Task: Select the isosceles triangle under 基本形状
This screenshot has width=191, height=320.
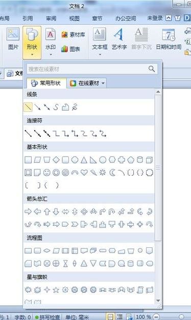Action: pos(84,160)
